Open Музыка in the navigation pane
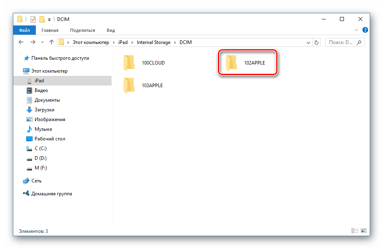The width and height of the screenshot is (383, 249). [39, 129]
